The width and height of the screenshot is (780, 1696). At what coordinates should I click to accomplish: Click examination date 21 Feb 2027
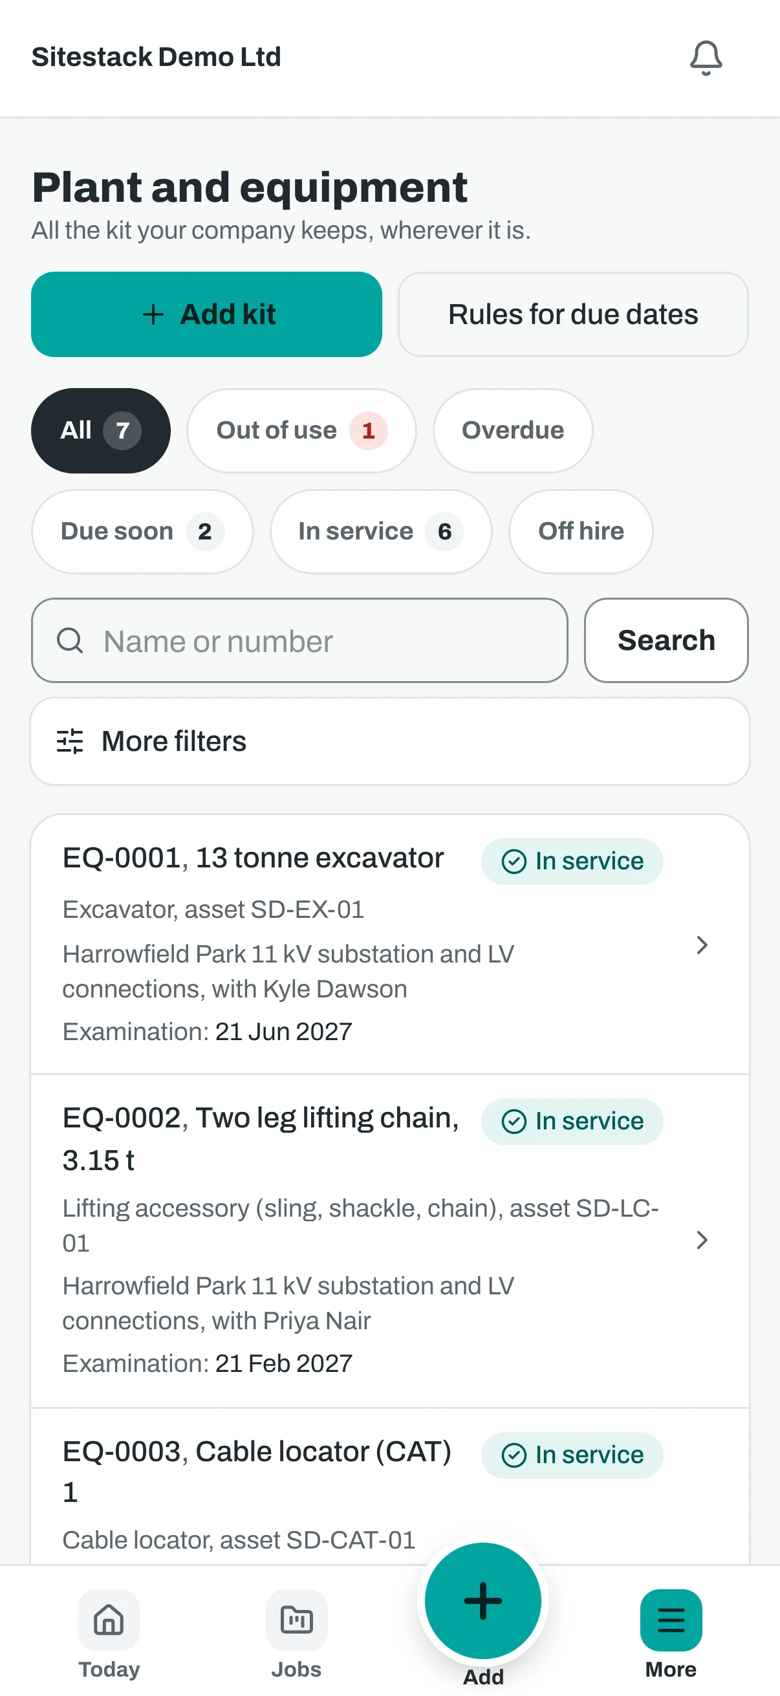point(284,1364)
